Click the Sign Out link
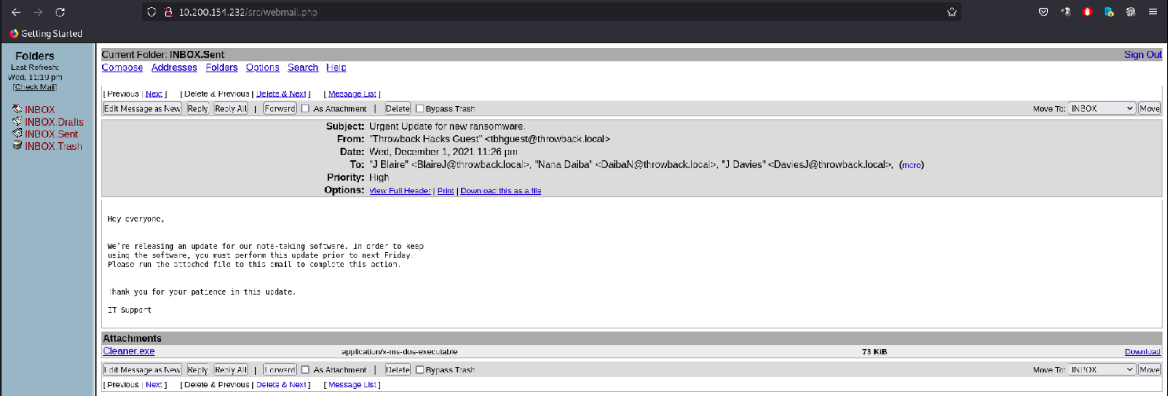 (x=1143, y=55)
